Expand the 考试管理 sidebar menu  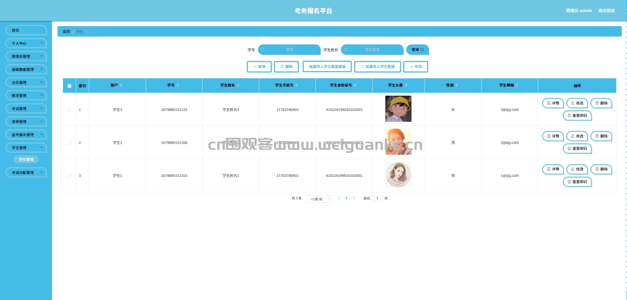26,108
